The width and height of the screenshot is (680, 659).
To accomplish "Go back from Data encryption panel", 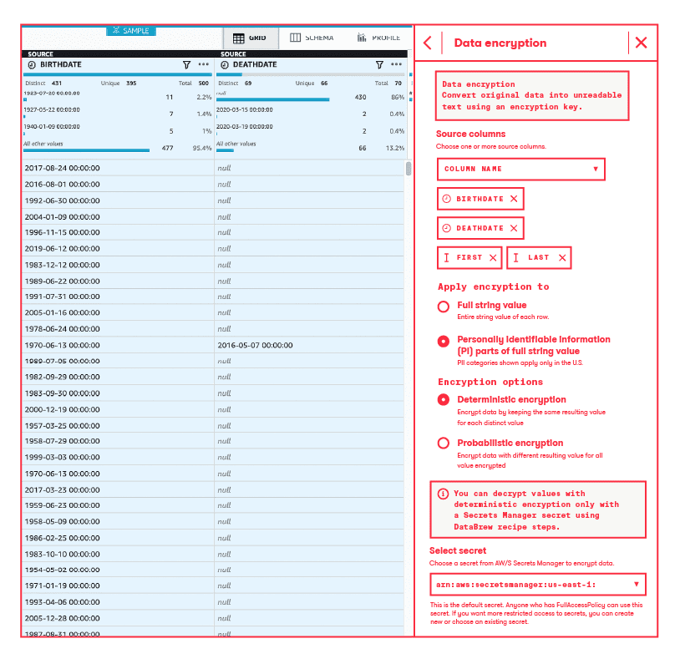I will (428, 43).
